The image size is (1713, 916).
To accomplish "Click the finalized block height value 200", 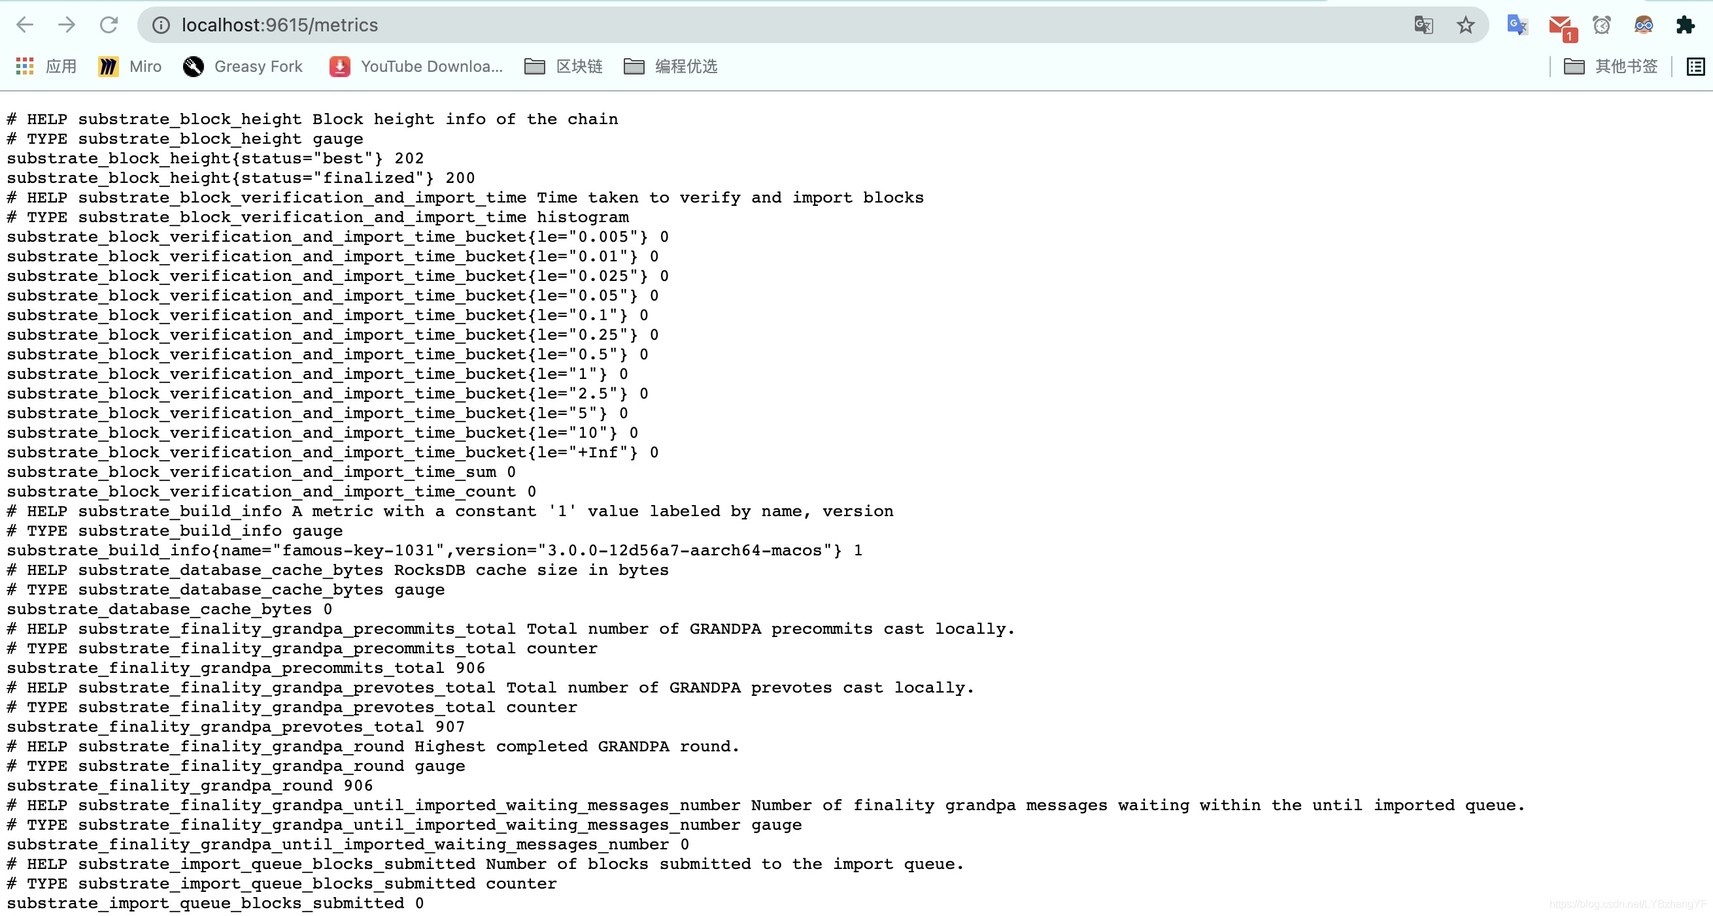I will pos(460,178).
